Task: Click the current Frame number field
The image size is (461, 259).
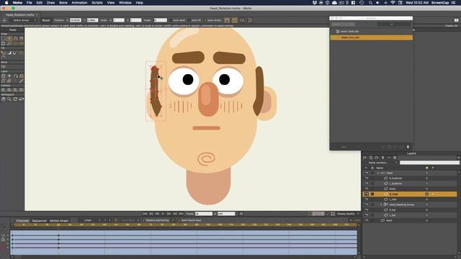Action: tap(203, 214)
